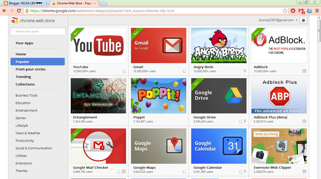Open the AdBlock extension thumbnail

(279, 46)
